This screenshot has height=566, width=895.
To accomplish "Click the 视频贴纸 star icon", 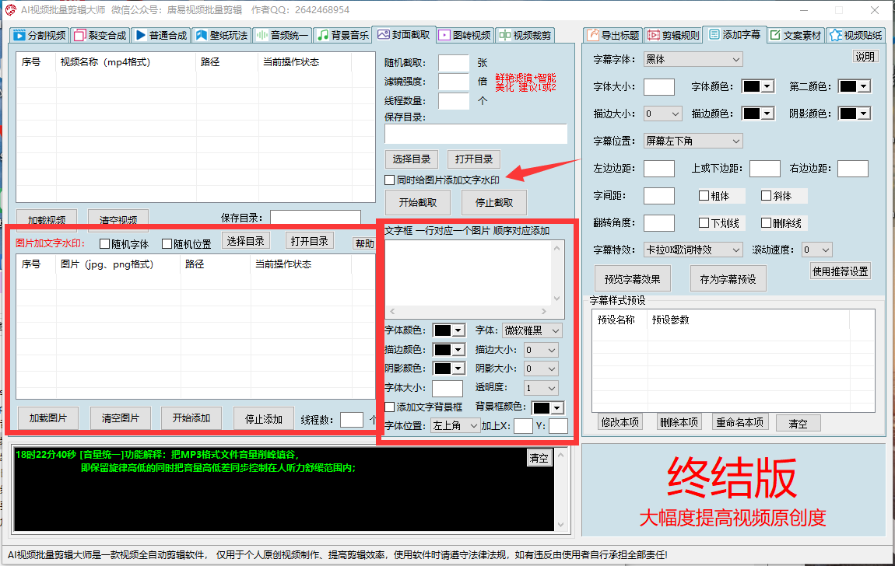I will 836,35.
